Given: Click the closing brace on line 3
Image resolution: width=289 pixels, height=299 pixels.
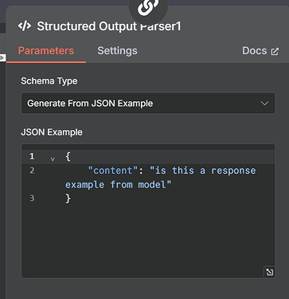Looking at the screenshot, I should [68, 199].
